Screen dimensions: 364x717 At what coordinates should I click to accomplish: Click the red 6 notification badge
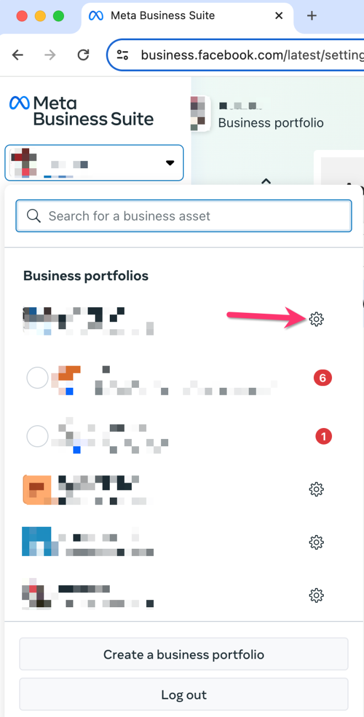coord(323,378)
